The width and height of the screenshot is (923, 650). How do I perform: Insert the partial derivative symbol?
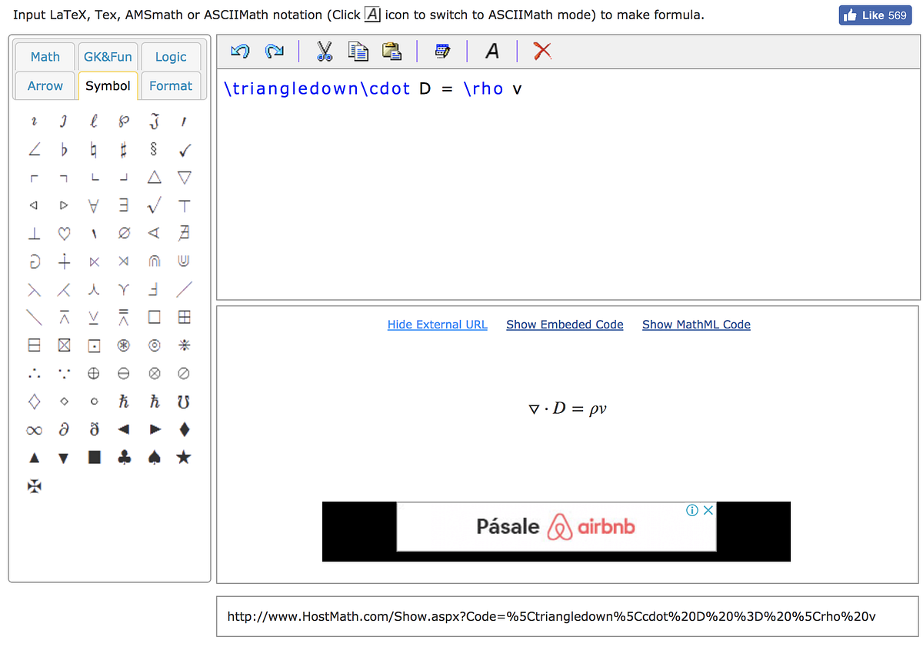pyautogui.click(x=64, y=429)
